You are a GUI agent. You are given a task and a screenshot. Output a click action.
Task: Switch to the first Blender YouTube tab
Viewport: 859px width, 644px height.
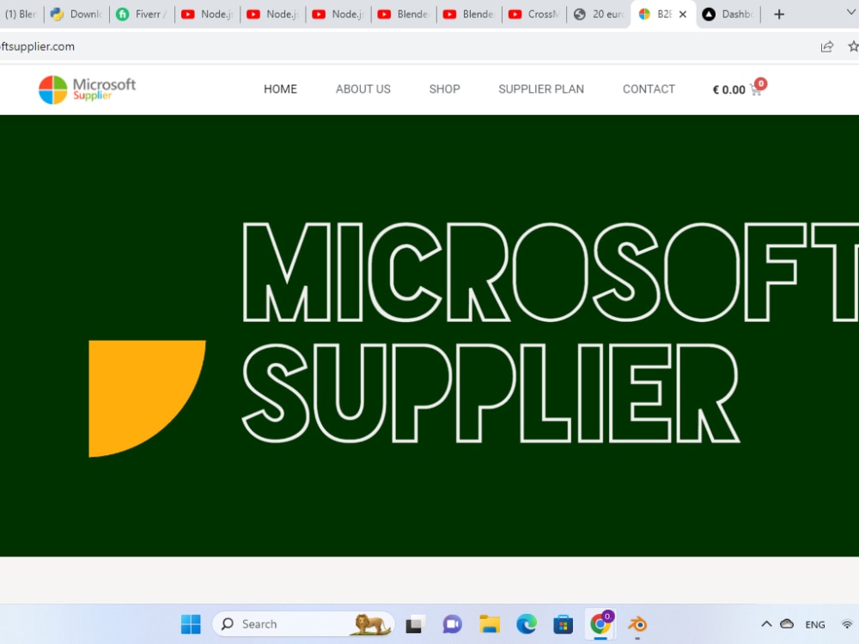pyautogui.click(x=403, y=15)
